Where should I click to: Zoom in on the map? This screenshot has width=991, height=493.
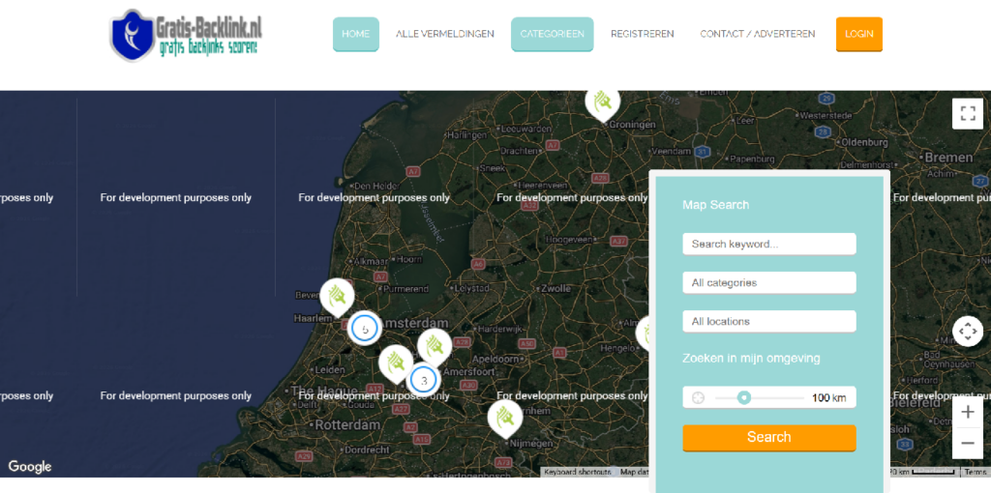(967, 412)
